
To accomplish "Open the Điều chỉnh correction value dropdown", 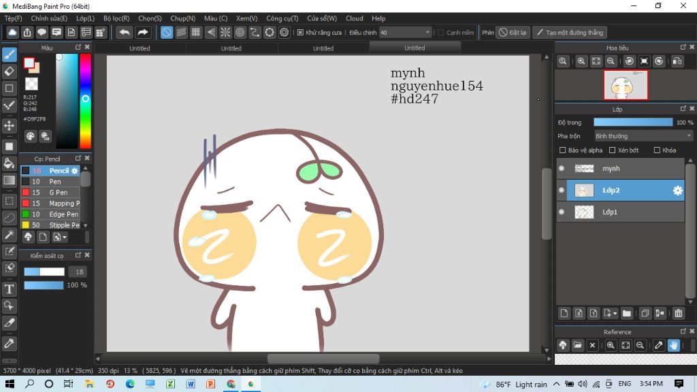I will tap(405, 33).
